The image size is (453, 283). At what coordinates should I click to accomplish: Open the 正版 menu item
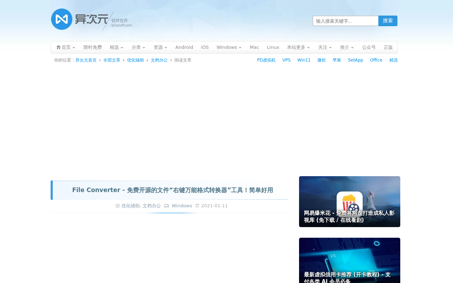(x=388, y=47)
